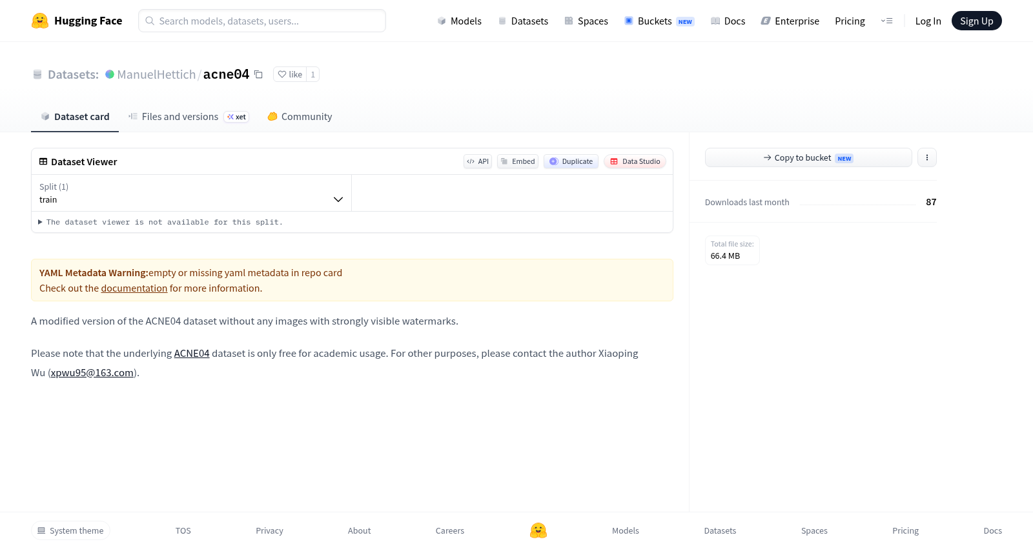Click the downloads count 87
Image resolution: width=1033 pixels, height=553 pixels.
pyautogui.click(x=931, y=202)
